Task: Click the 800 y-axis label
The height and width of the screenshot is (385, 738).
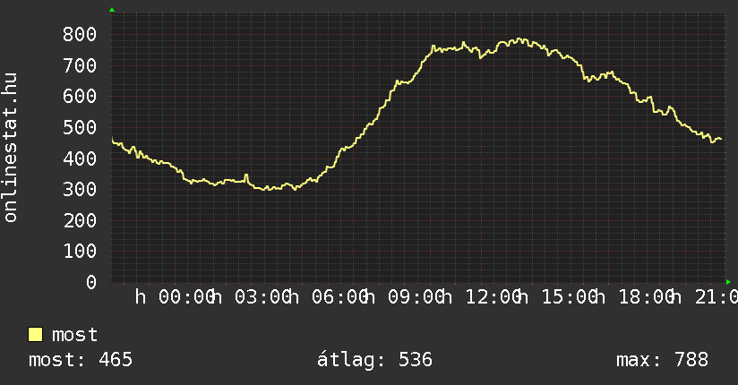Action: coord(80,34)
